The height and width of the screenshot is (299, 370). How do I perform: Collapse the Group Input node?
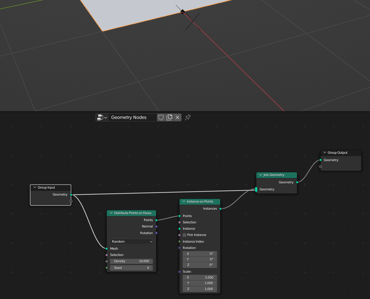coord(34,187)
